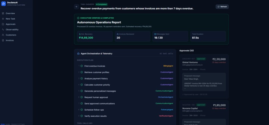Click the Approvals (20) heading

[x=187, y=51]
